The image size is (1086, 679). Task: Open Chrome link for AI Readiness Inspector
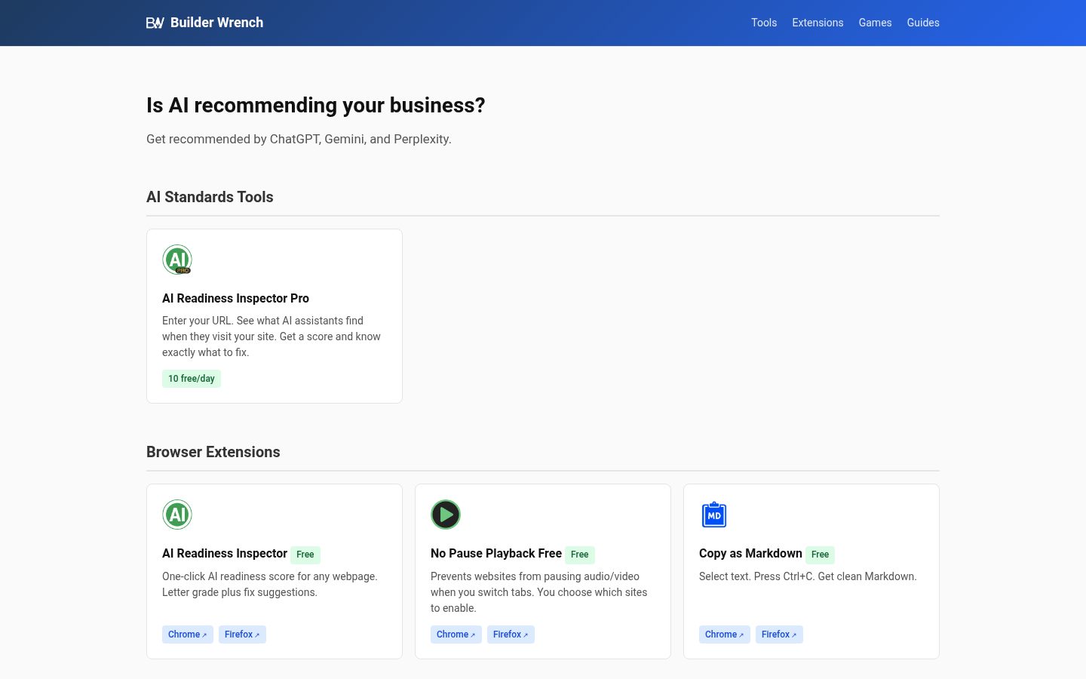click(188, 634)
